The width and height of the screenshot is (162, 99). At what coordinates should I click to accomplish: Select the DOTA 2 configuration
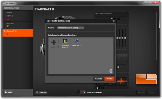coord(18,18)
